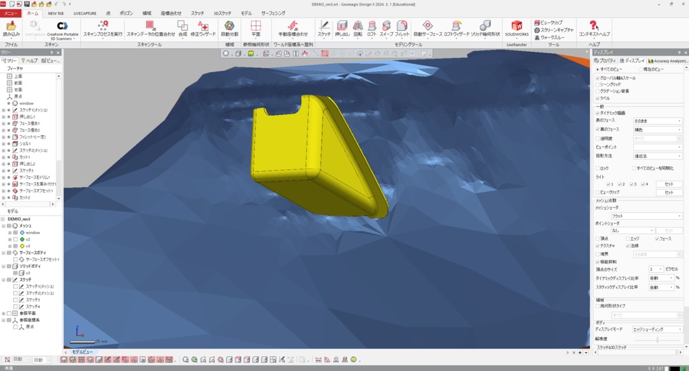Open メッシュシェーダ dropdown showing フラット
The height and width of the screenshot is (371, 689).
tap(647, 216)
